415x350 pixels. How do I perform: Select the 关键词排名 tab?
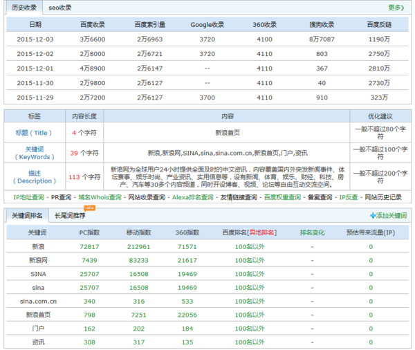tap(27, 216)
